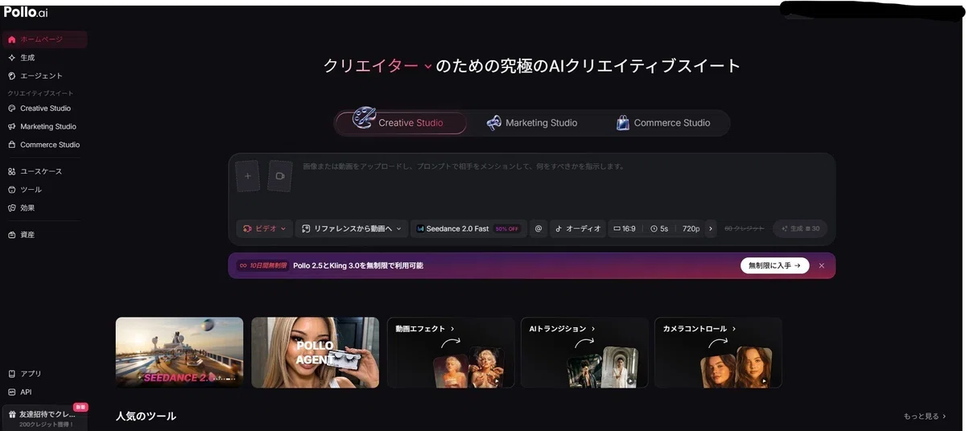The height and width of the screenshot is (431, 966).
Task: Click the palette icon on Creative Studio tab
Action: pos(364,119)
